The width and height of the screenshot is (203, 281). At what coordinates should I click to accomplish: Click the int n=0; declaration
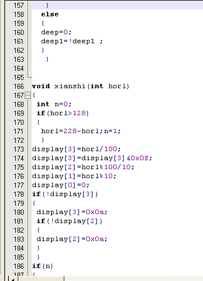point(54,104)
